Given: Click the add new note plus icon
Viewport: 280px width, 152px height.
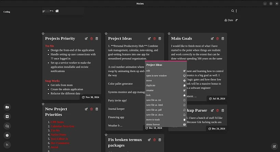Looking at the screenshot, I should (7, 116).
